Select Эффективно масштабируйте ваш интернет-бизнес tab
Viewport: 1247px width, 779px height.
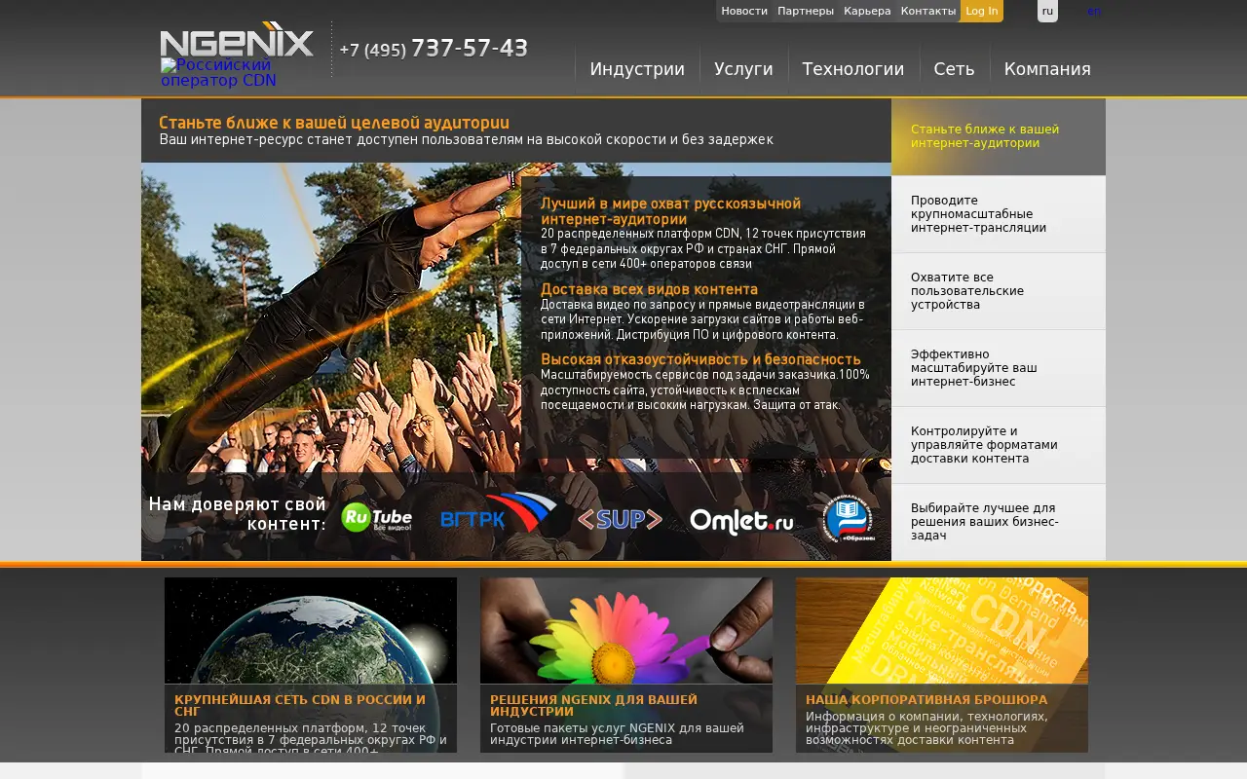coord(999,368)
